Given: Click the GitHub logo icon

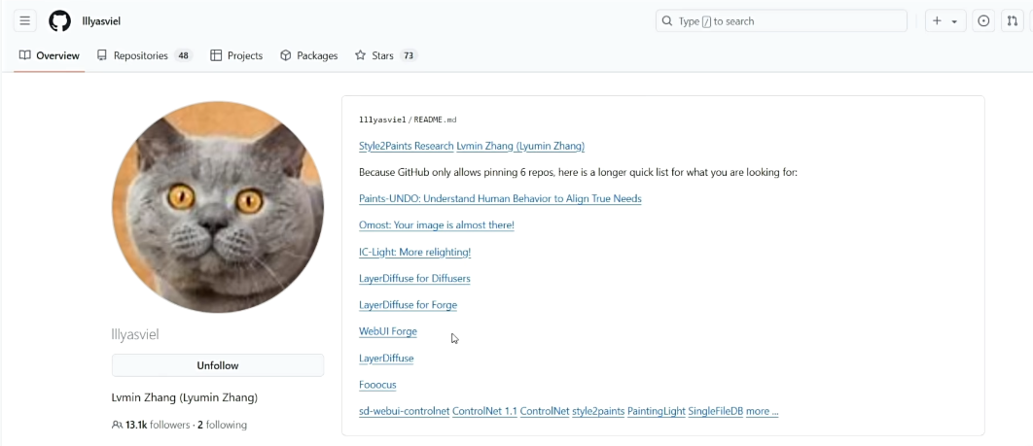Looking at the screenshot, I should tap(60, 21).
